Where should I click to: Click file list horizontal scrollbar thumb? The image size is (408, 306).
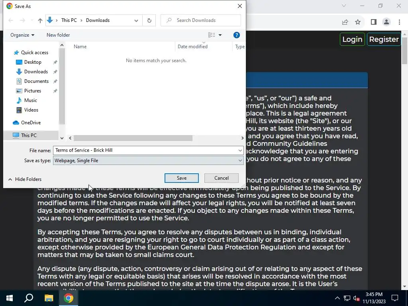[x=133, y=138]
